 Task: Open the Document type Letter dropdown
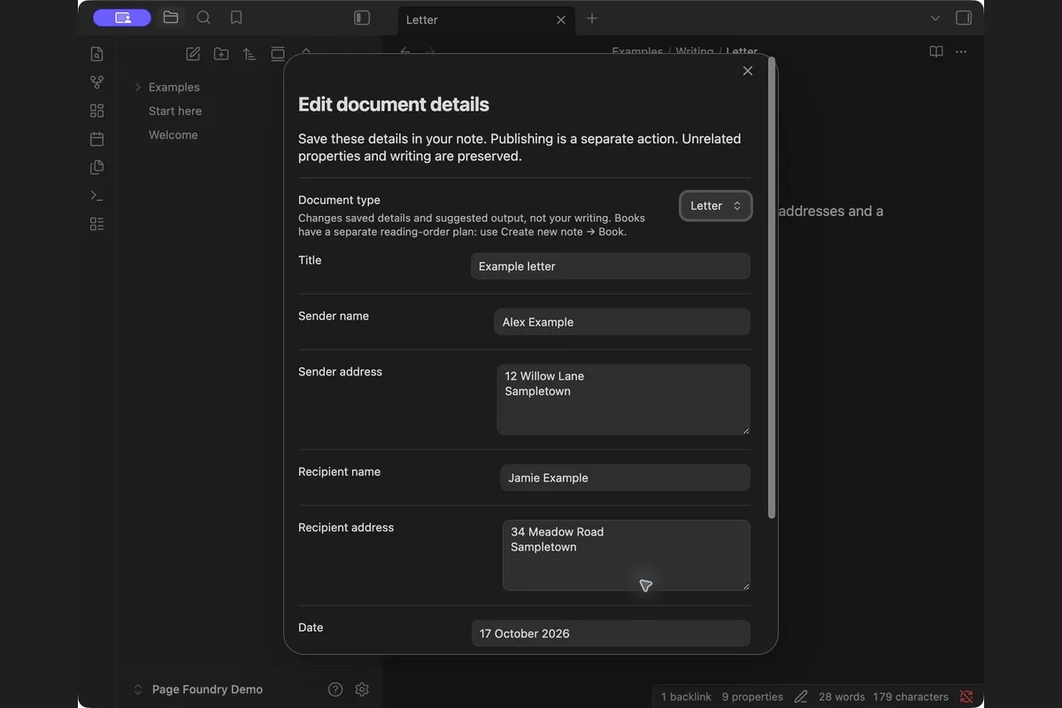[715, 205]
